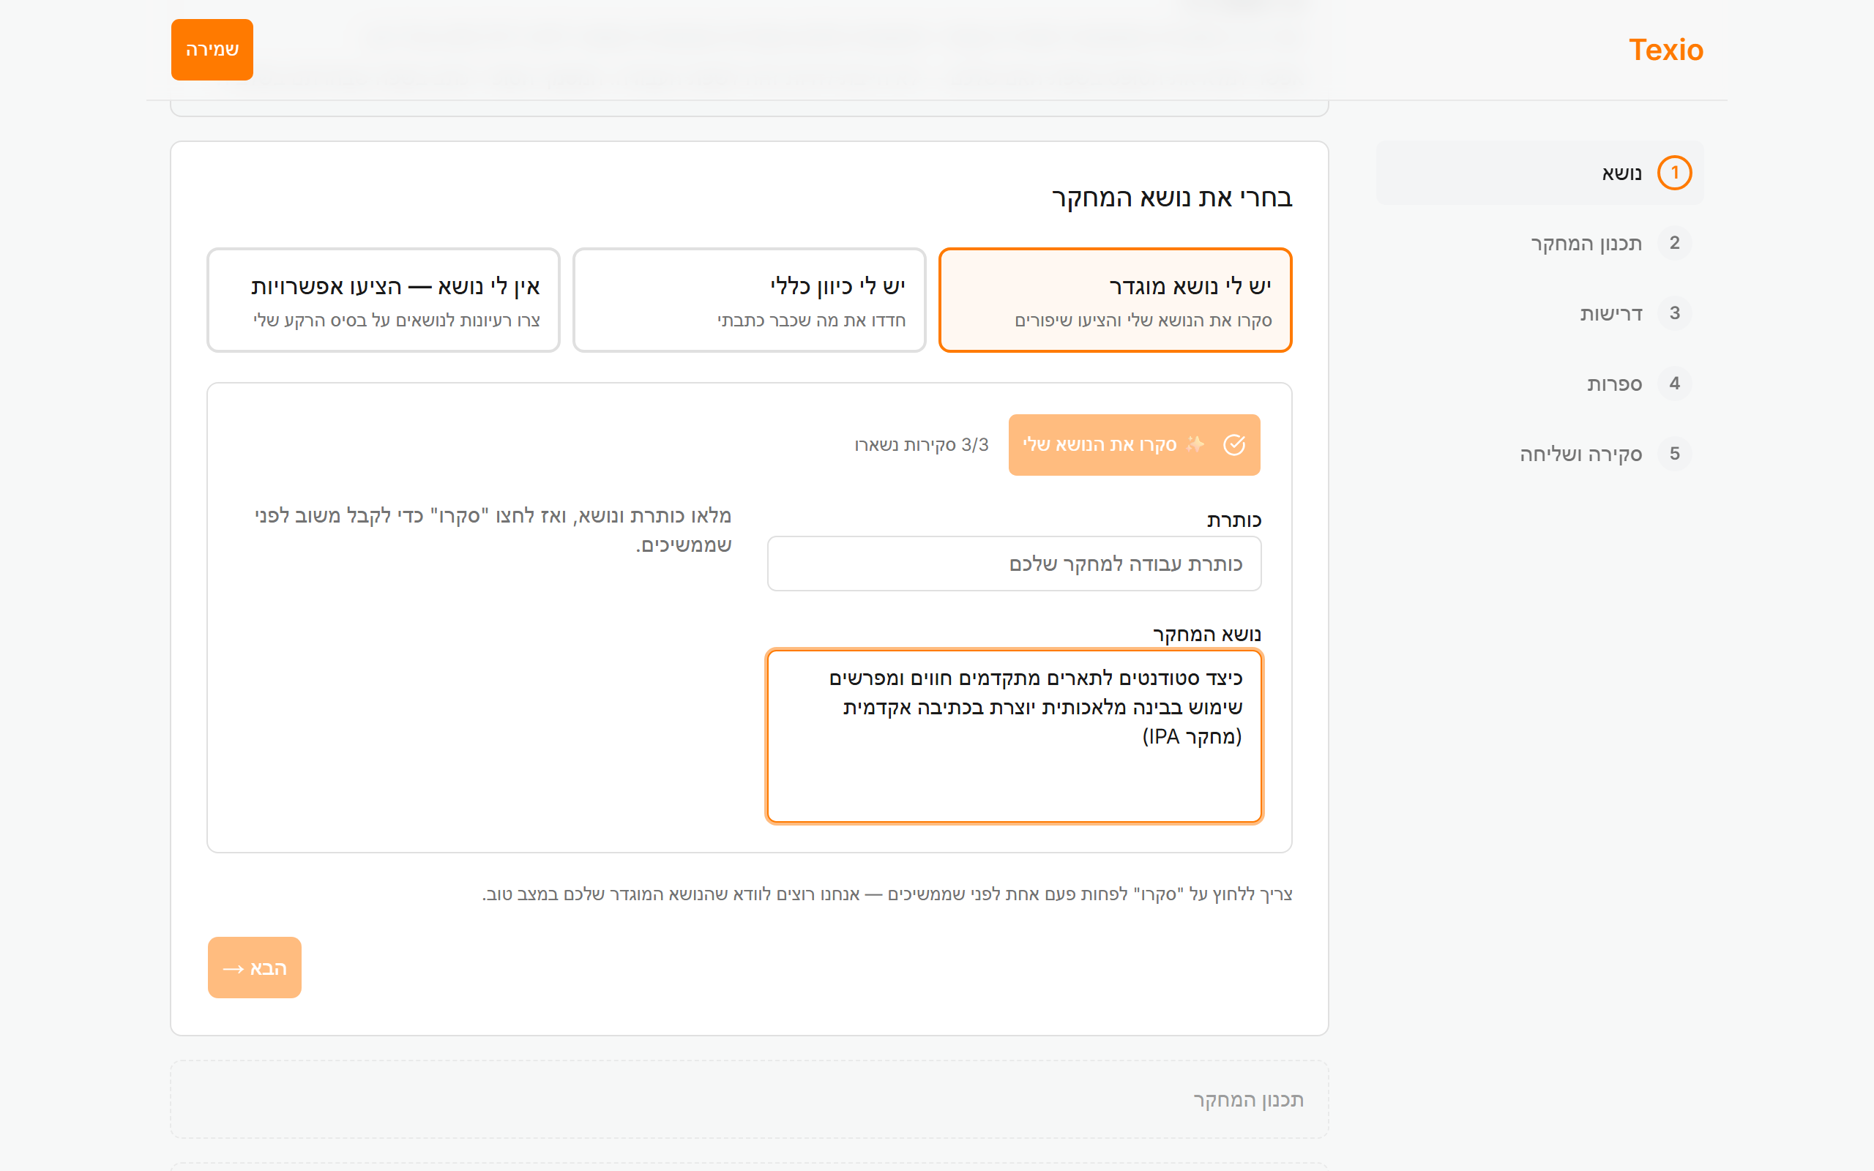The image size is (1874, 1171).
Task: Go to step 3 דרישות
Action: [x=1539, y=313]
